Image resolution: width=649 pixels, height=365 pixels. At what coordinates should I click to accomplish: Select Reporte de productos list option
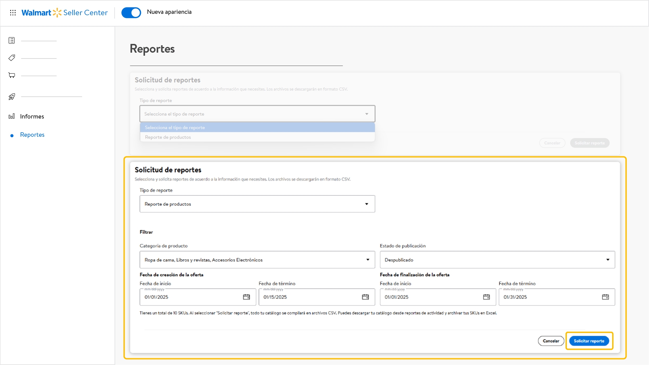tap(168, 137)
